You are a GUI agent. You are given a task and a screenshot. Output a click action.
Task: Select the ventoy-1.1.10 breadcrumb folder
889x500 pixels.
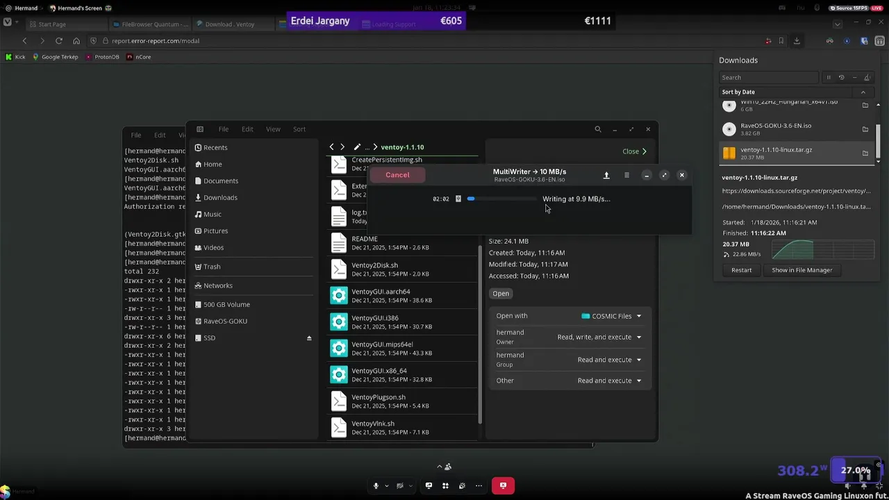pos(402,147)
